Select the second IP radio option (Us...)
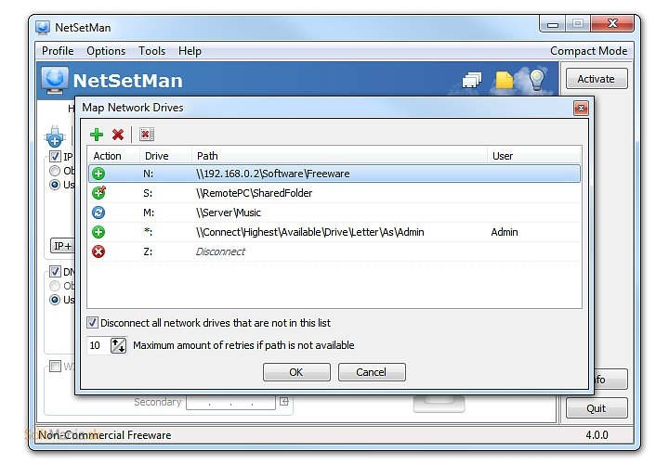Viewport: 669px width, 464px height. click(x=55, y=185)
